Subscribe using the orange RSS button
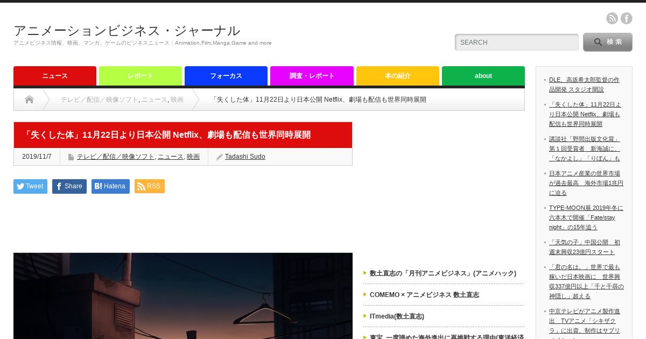 click(x=150, y=186)
